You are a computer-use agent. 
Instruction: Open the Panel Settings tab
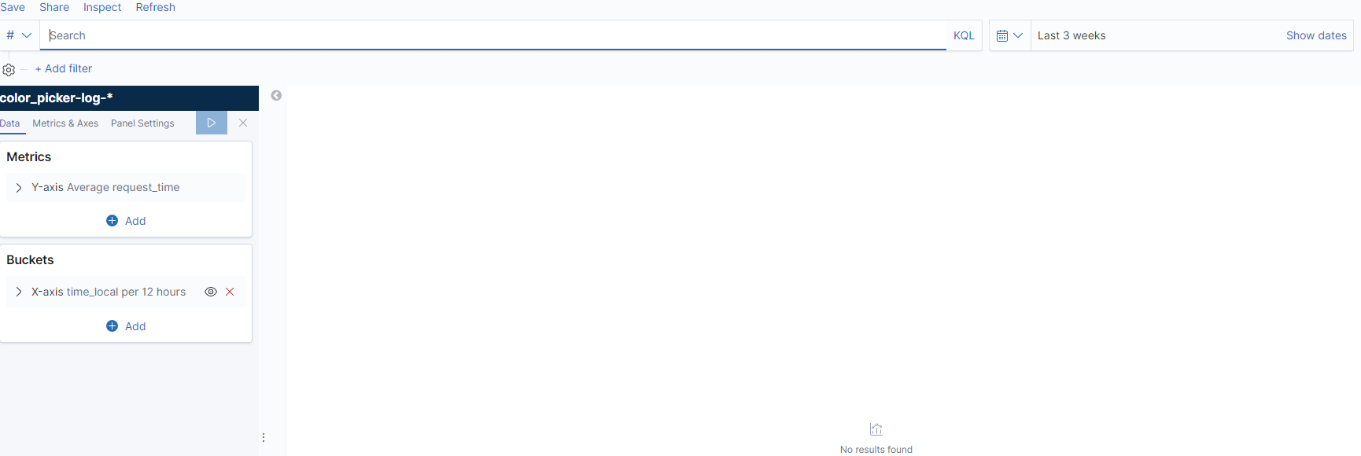[x=142, y=123]
